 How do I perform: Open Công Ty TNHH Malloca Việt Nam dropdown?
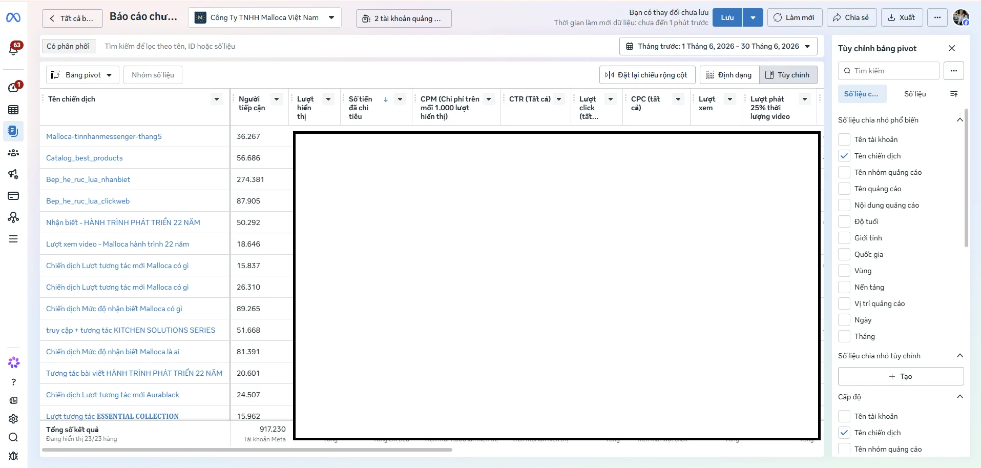(264, 17)
